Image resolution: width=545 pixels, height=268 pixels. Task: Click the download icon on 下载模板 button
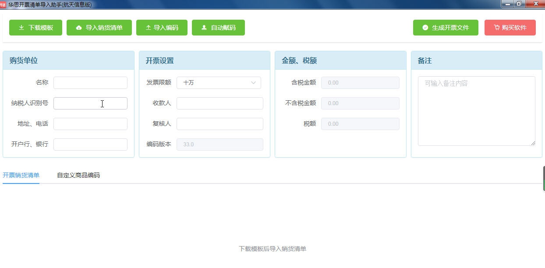coord(21,27)
